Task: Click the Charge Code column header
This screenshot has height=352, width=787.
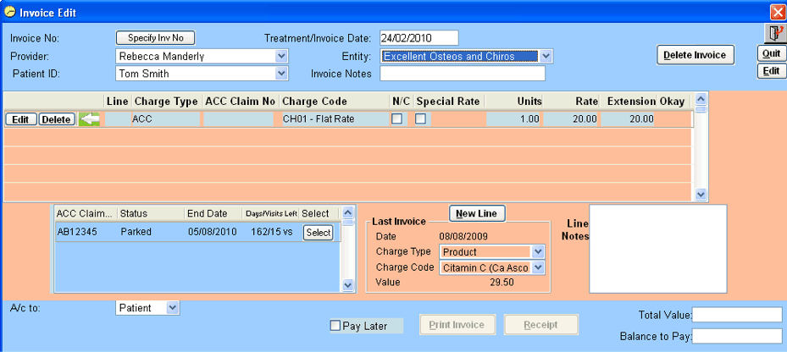Action: pyautogui.click(x=314, y=102)
